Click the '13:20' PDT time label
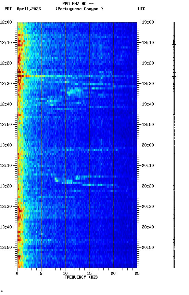The image size is (189, 295). pyautogui.click(x=6, y=186)
